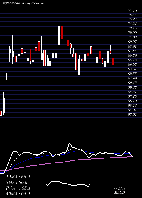Screen dimensions: 142x198
Task: Click the 77.19 price axis label
Action: pos(132,11)
